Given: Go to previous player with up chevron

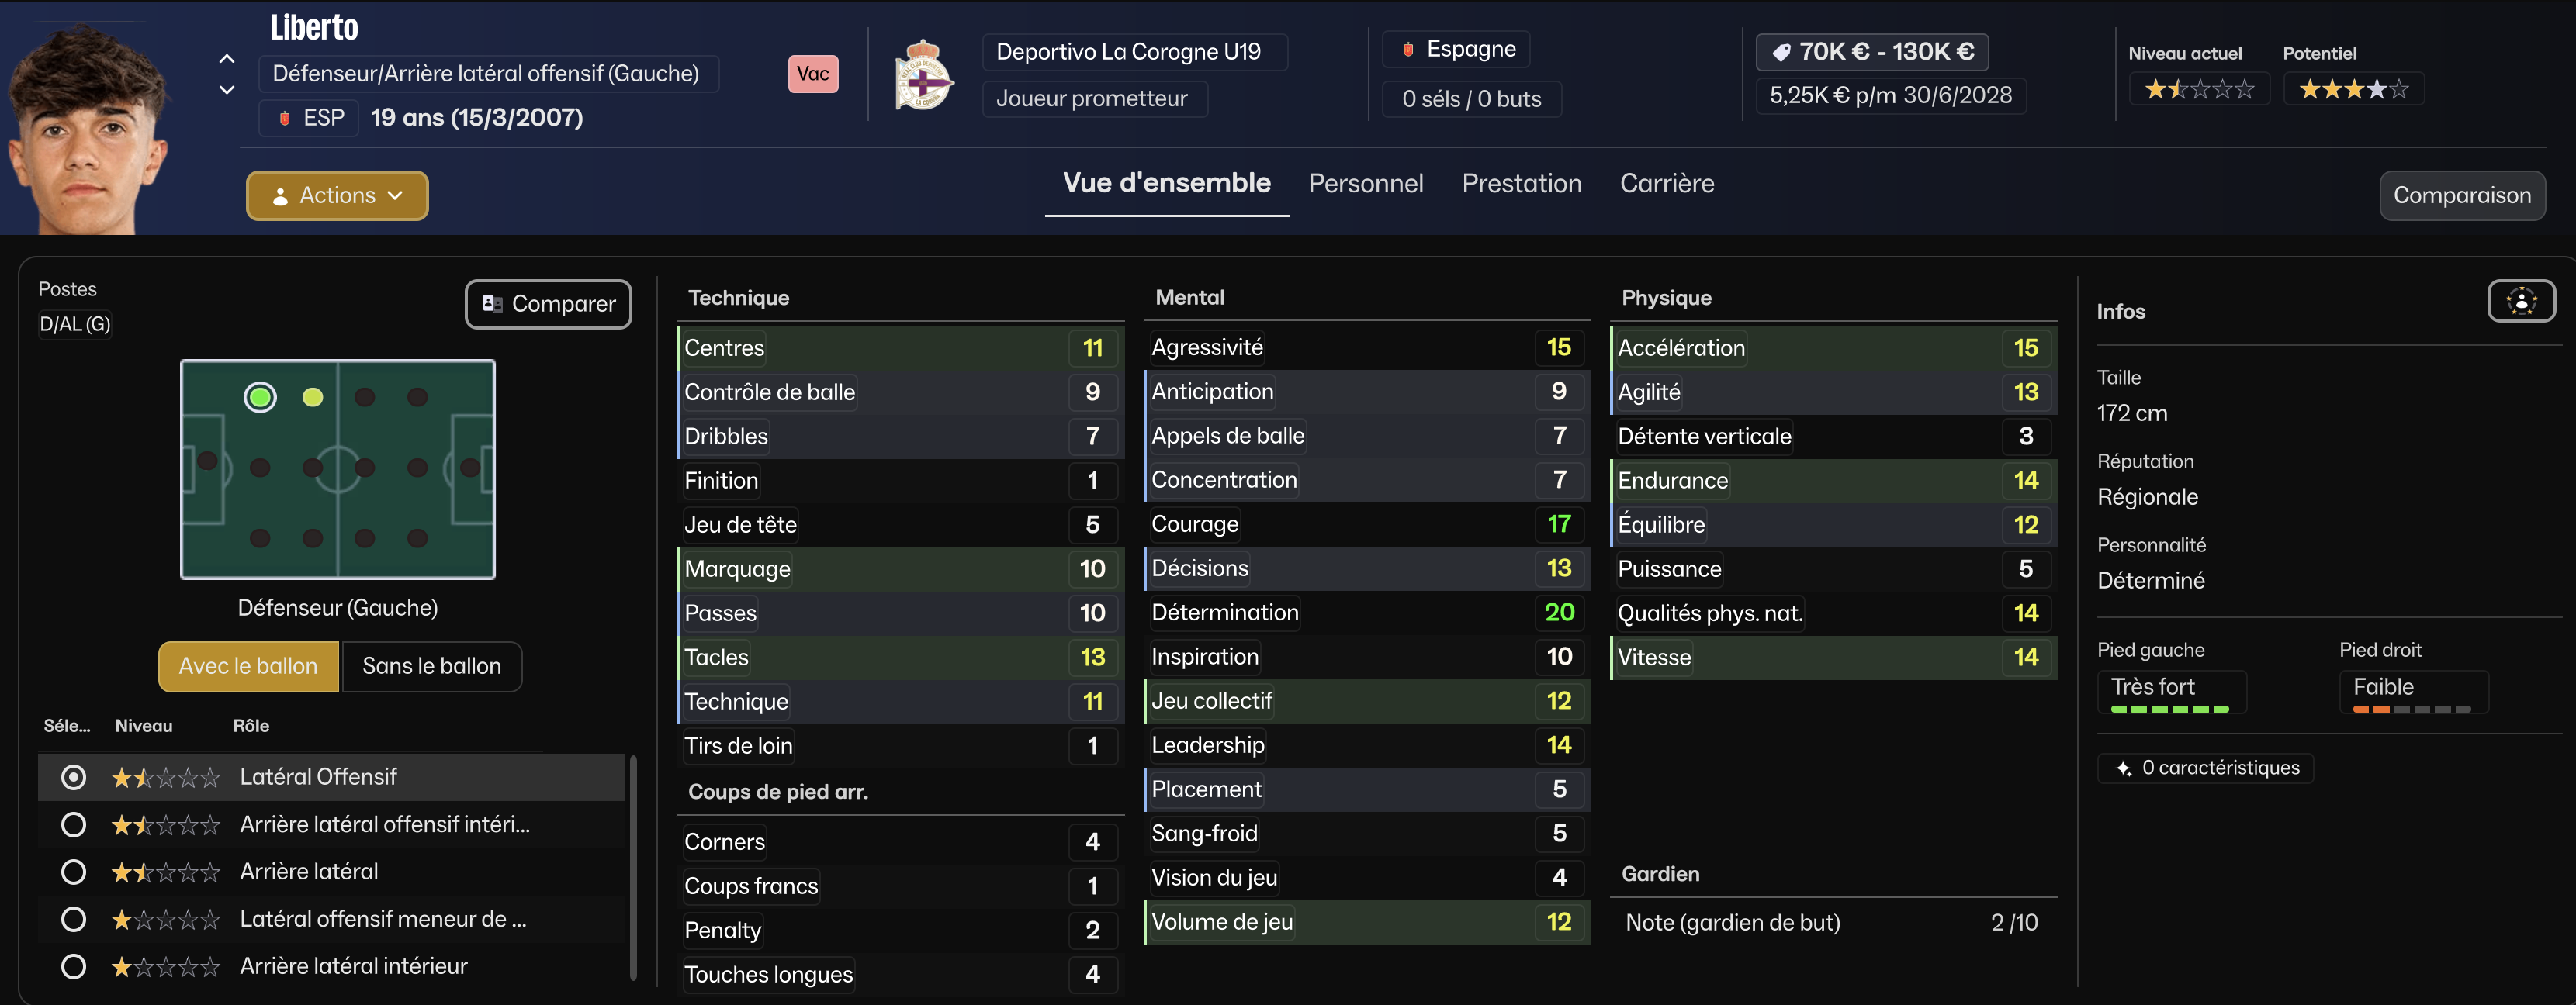Looking at the screenshot, I should click(227, 59).
